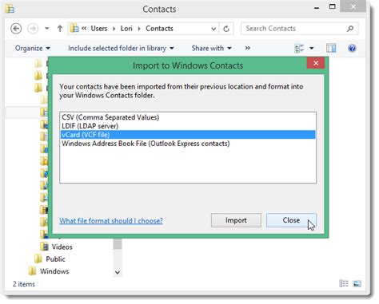Click the Contacts breadcrumb in address bar
This screenshot has height=304, width=379.
point(159,29)
